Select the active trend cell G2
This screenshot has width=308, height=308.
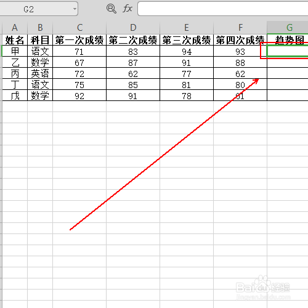pos(288,51)
